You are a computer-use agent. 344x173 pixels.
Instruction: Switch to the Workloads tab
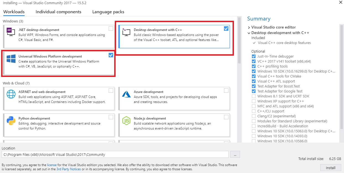(x=14, y=12)
